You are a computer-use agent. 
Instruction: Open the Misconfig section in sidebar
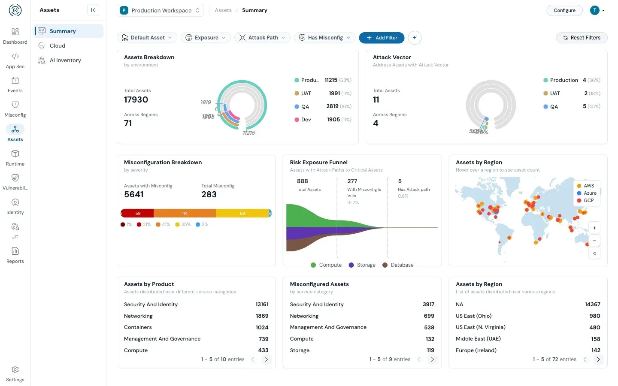[x=15, y=109]
